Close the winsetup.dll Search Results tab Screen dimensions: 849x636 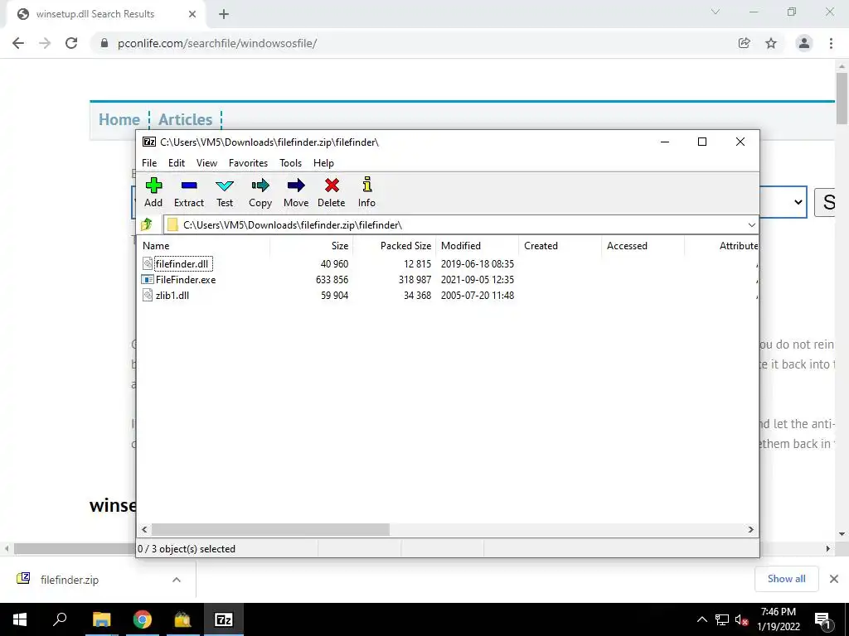click(192, 14)
